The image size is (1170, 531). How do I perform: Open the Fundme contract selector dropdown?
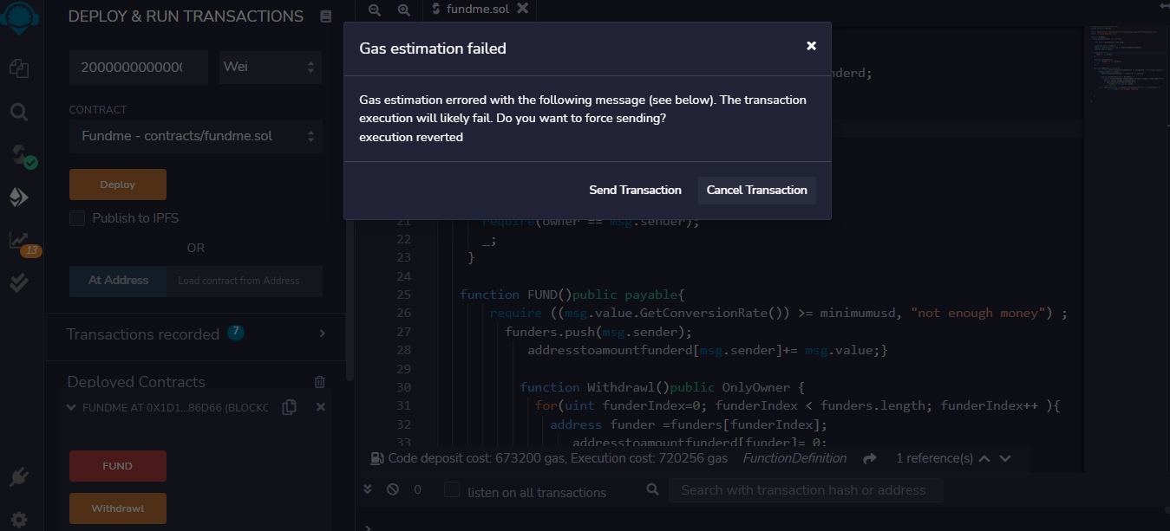click(x=196, y=137)
